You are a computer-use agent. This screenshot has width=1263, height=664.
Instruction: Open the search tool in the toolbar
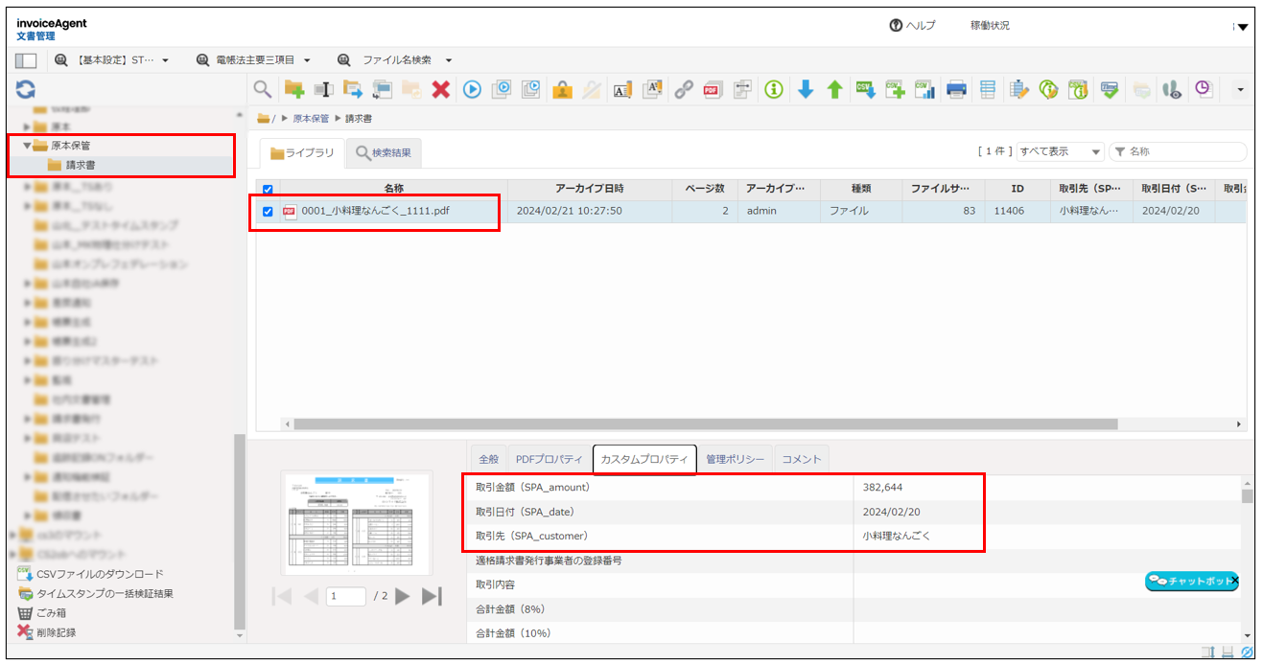coord(261,89)
